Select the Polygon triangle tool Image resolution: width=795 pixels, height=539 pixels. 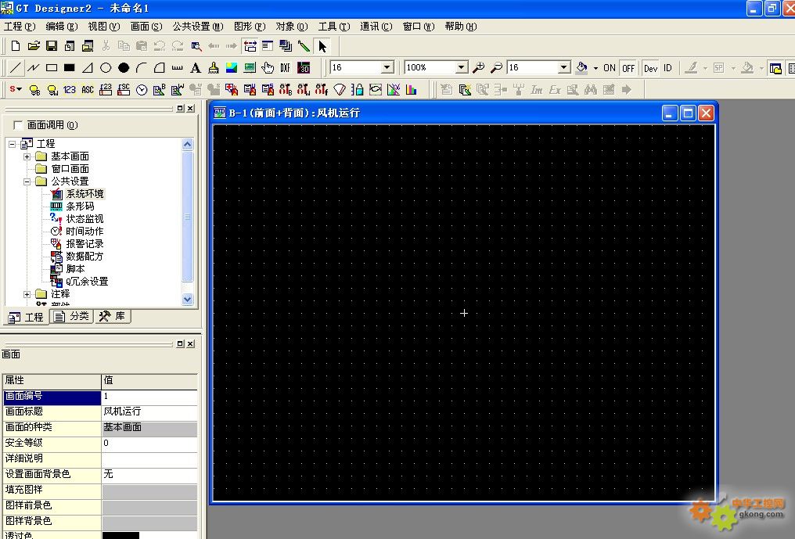87,67
